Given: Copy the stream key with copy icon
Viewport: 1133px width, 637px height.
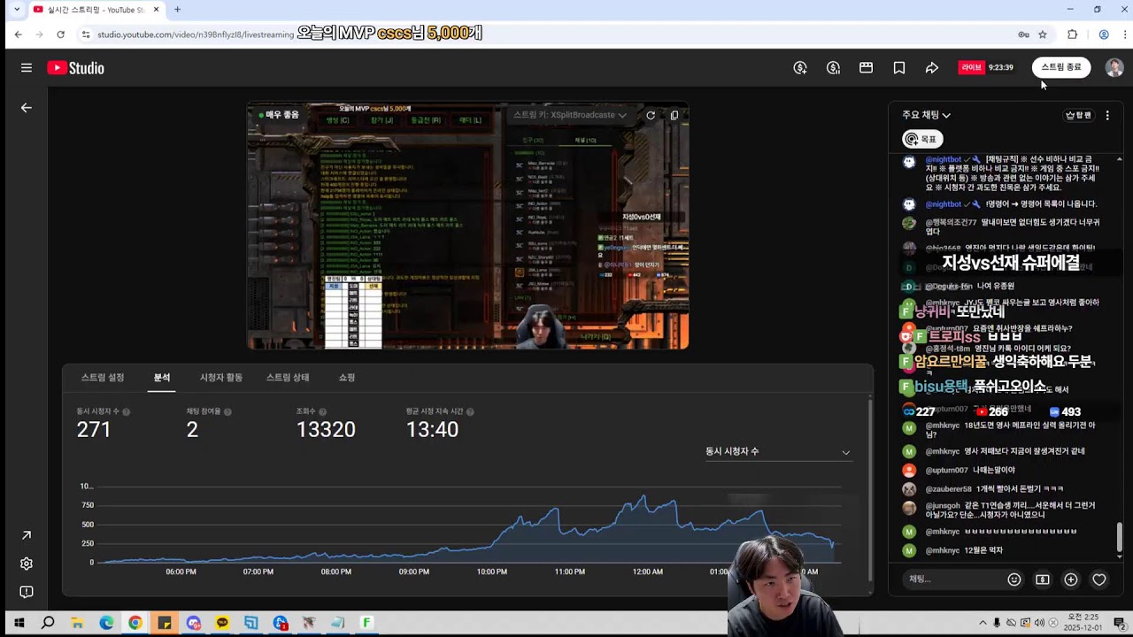Looking at the screenshot, I should (x=674, y=115).
